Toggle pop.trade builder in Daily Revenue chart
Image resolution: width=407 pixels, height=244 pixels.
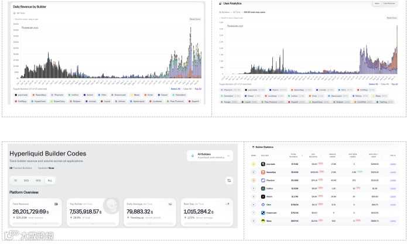click(x=21, y=95)
